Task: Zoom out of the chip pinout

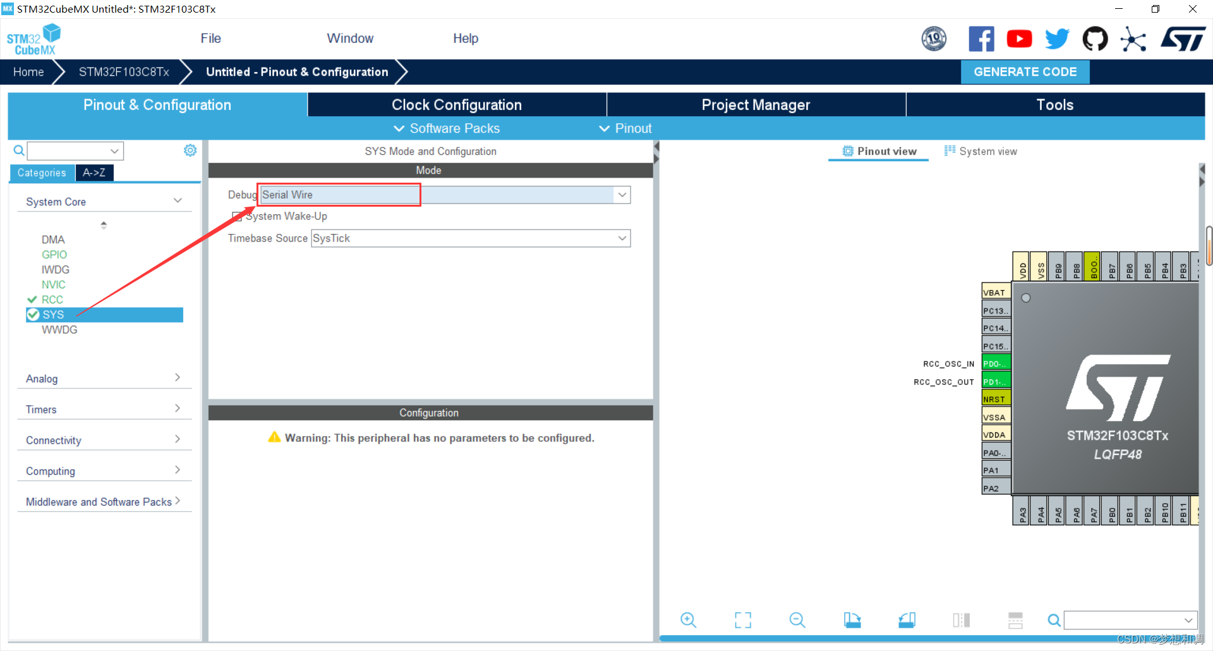Action: coord(797,620)
